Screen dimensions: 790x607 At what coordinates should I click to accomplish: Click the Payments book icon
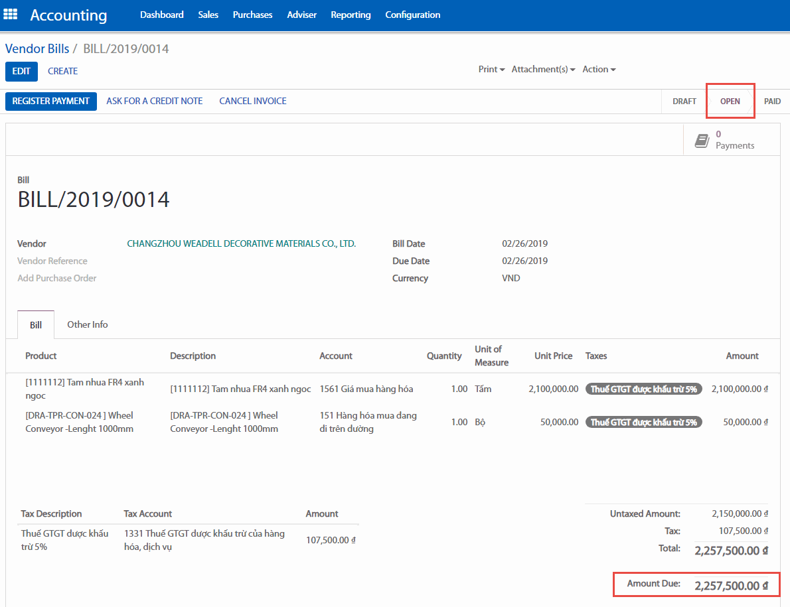pyautogui.click(x=702, y=141)
